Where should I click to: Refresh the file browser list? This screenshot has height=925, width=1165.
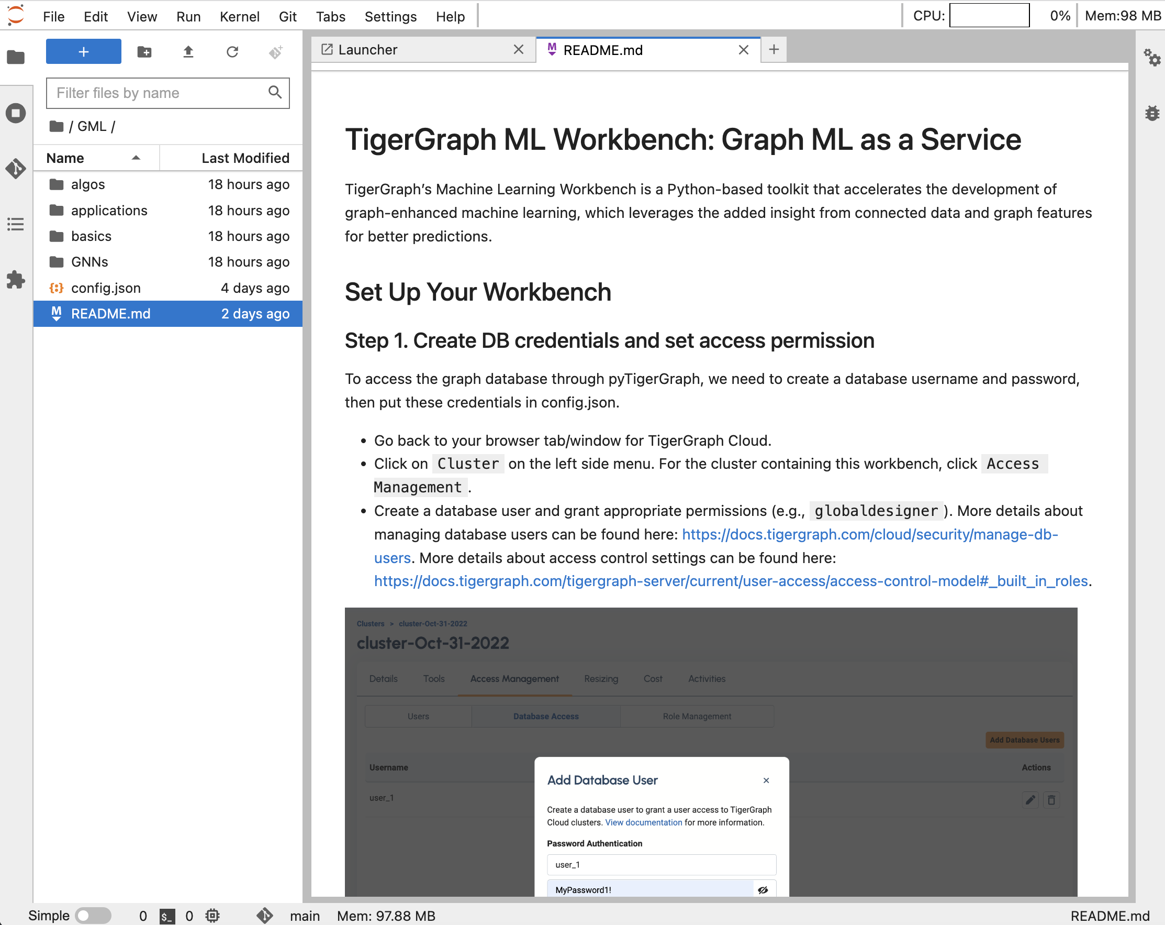coord(232,52)
